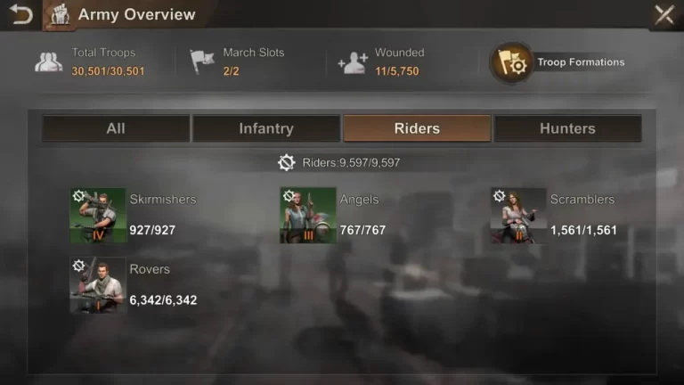684x385 pixels.
Task: Tap the back arrow icon
Action: point(21,14)
